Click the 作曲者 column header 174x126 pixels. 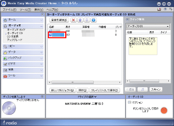(105, 27)
